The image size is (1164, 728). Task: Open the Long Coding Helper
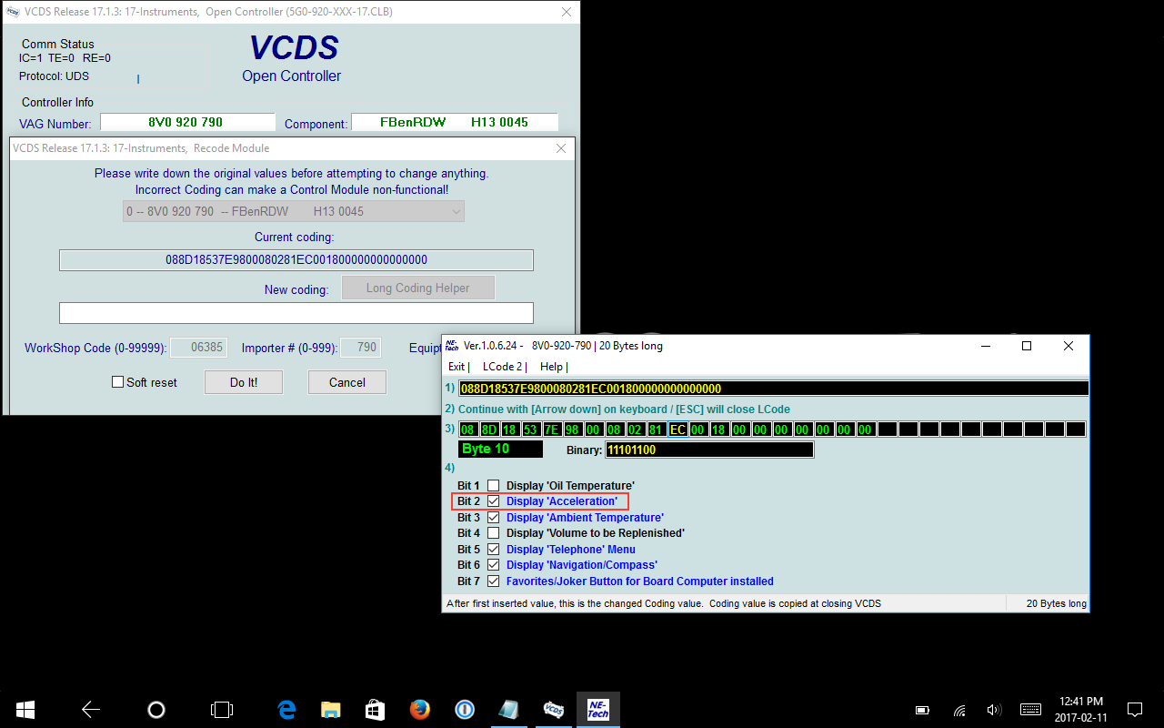tap(418, 288)
